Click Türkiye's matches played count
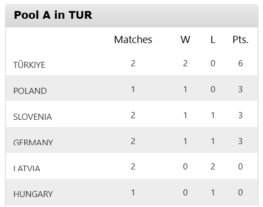 133,63
